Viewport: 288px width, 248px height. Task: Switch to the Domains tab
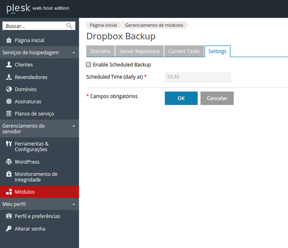coord(100,51)
